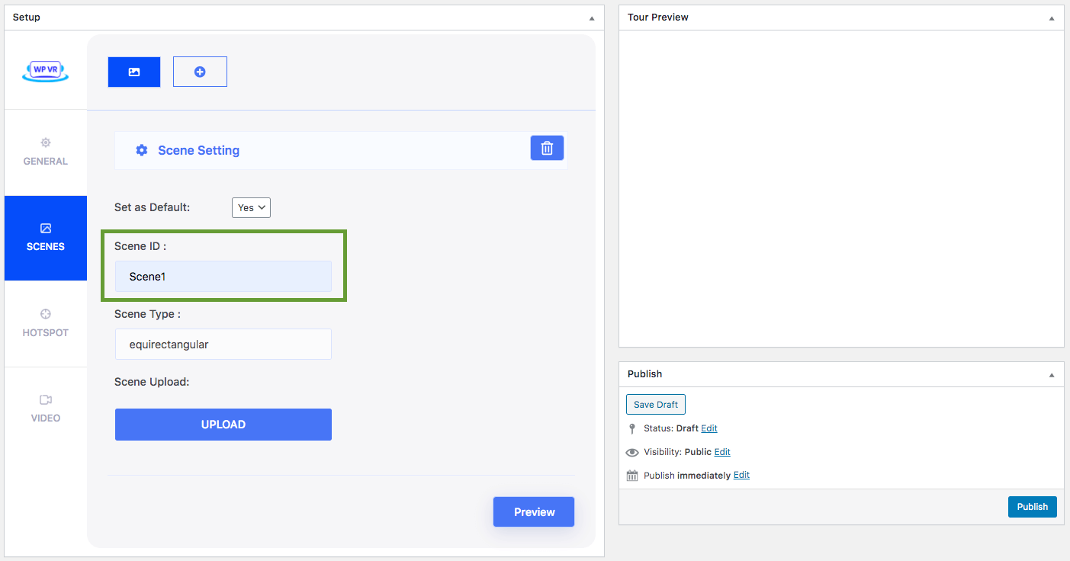The height and width of the screenshot is (561, 1070).
Task: Collapse the Publish panel
Action: coord(1052,374)
